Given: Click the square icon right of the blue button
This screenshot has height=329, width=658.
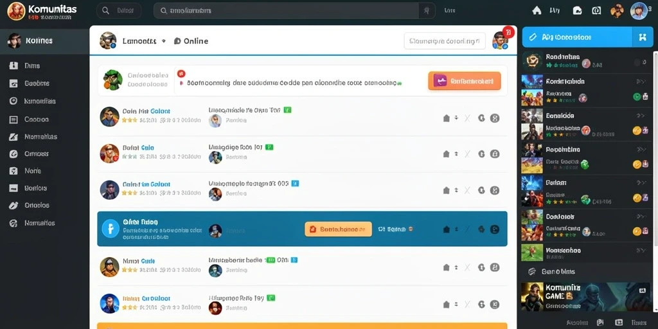Looking at the screenshot, I should pyautogui.click(x=643, y=37).
